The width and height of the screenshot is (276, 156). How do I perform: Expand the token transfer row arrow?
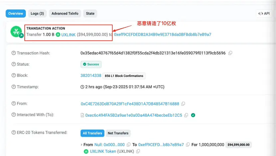(82, 145)
